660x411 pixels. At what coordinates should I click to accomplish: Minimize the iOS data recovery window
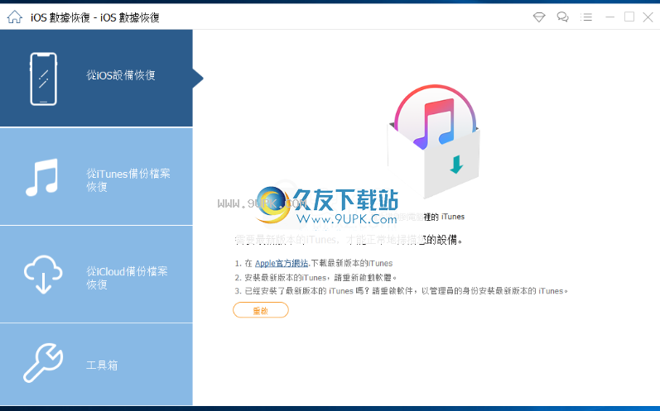[610, 17]
